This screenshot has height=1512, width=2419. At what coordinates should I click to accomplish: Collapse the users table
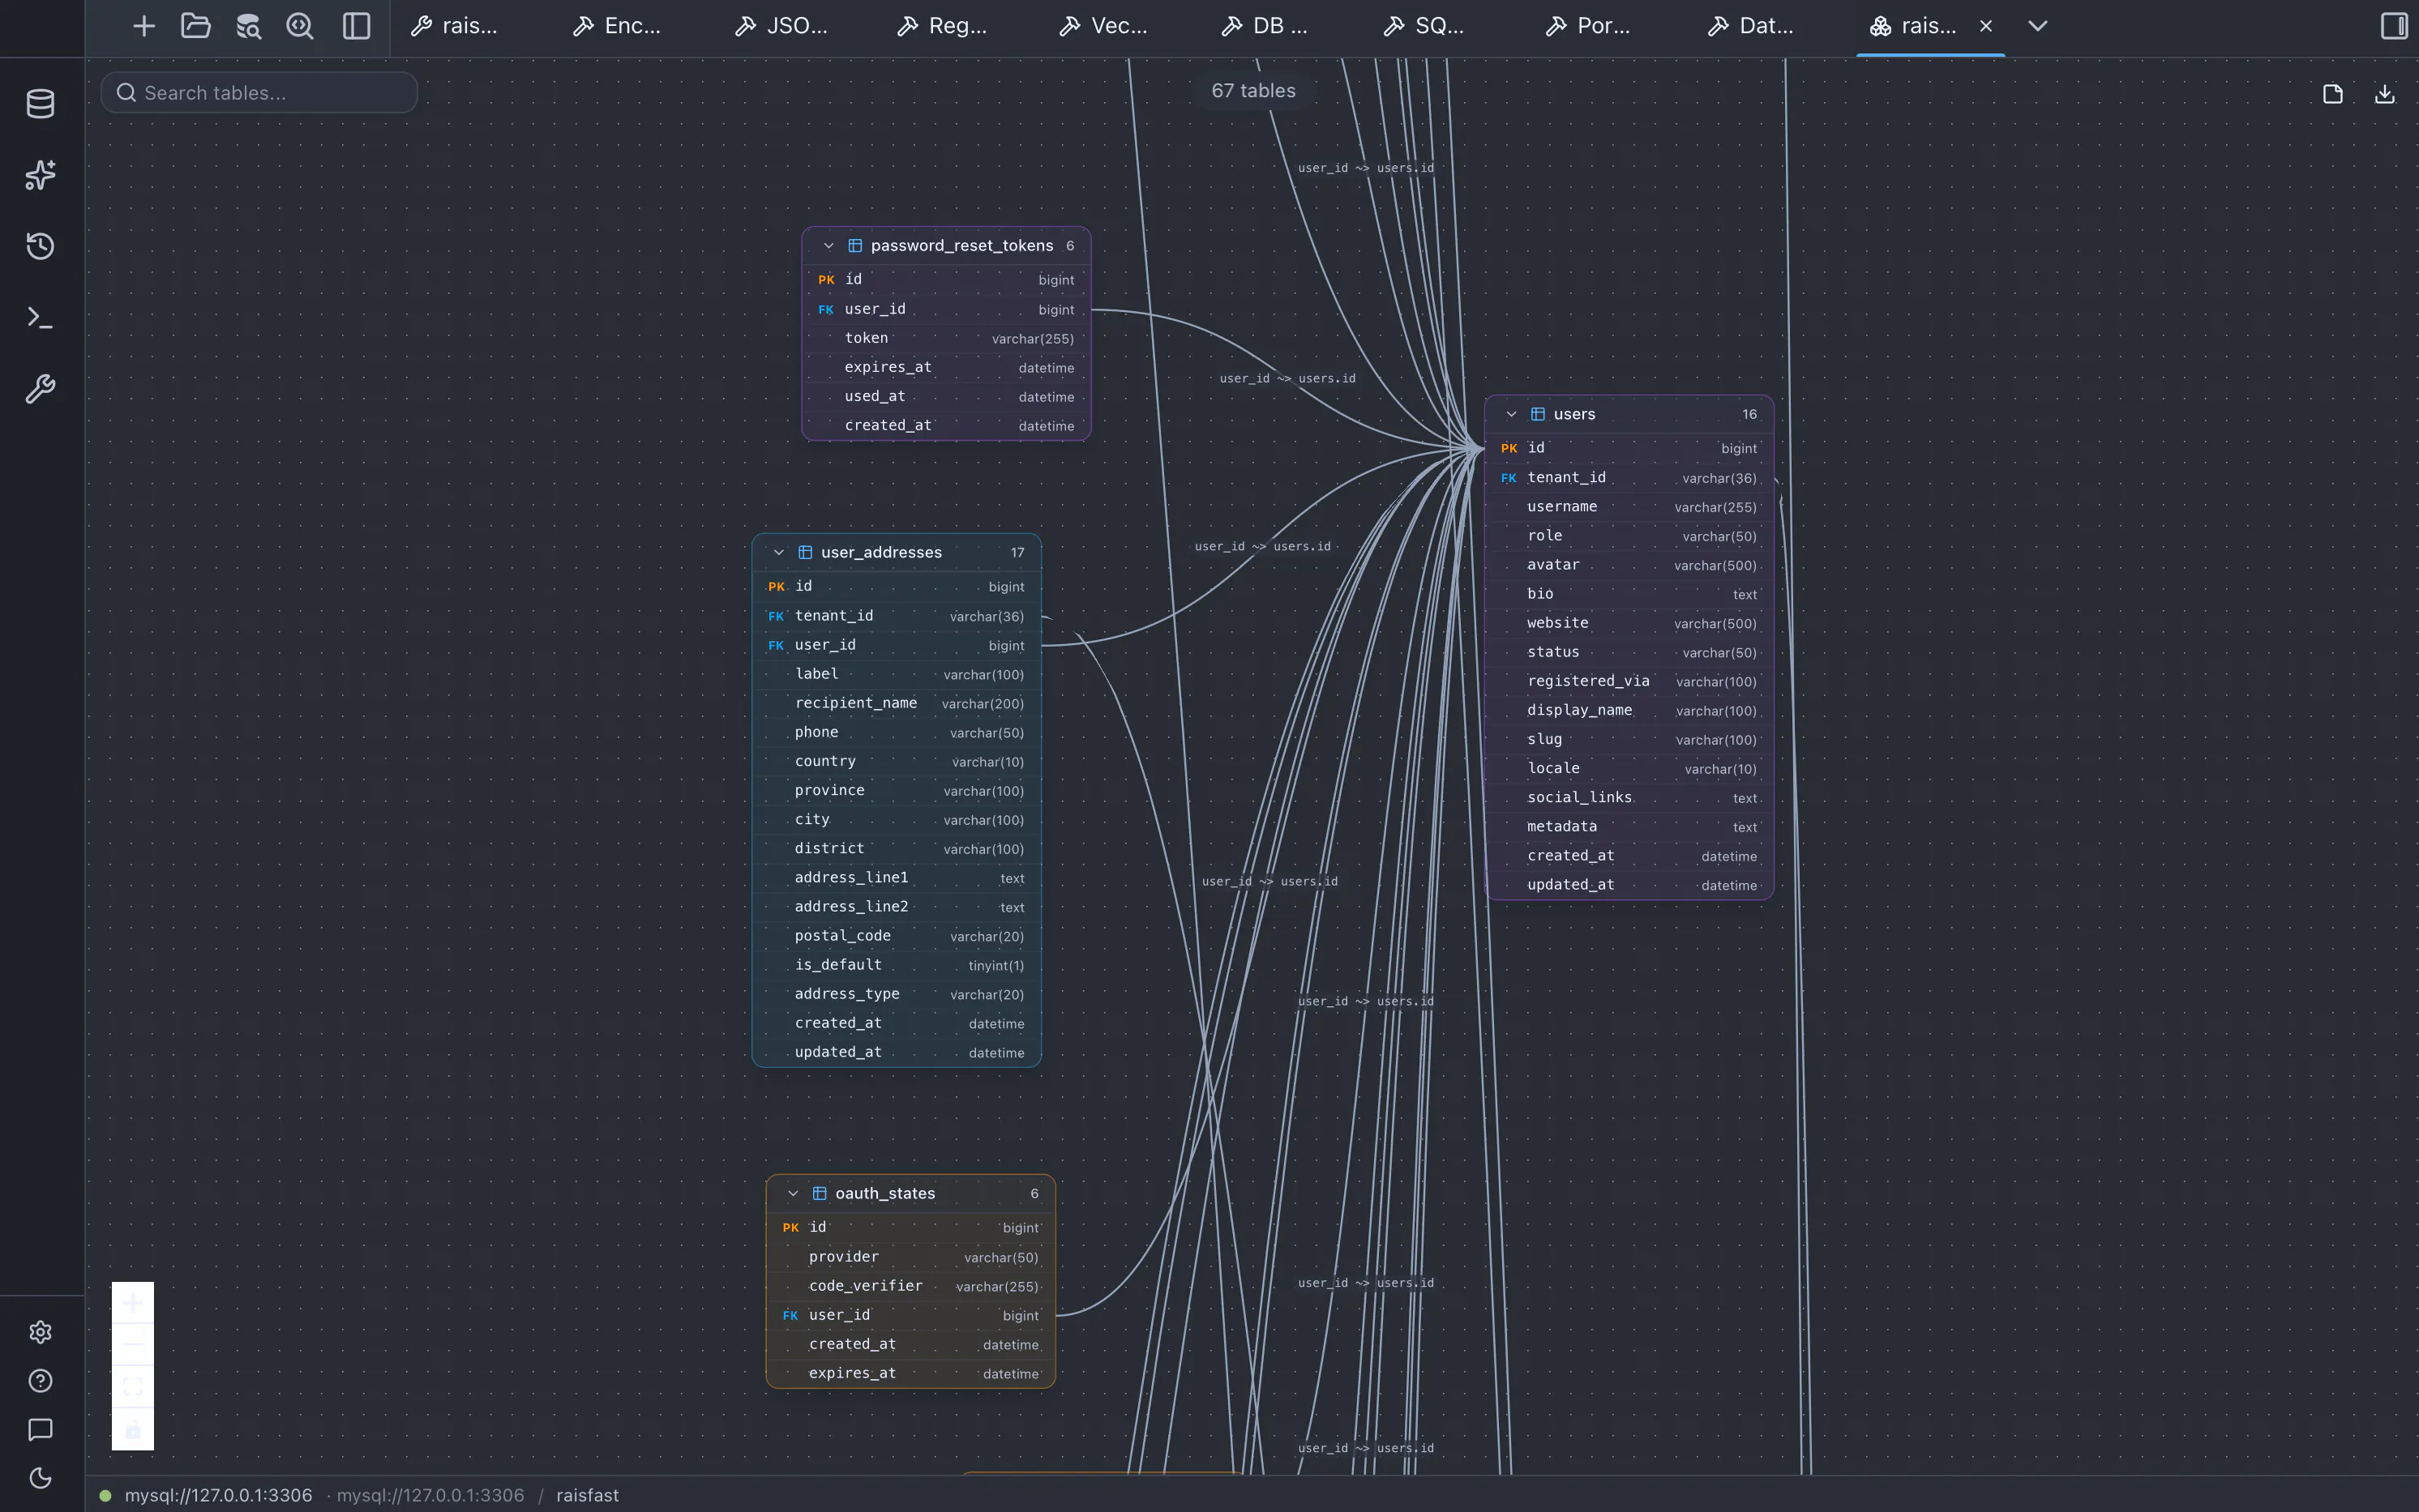click(1512, 414)
